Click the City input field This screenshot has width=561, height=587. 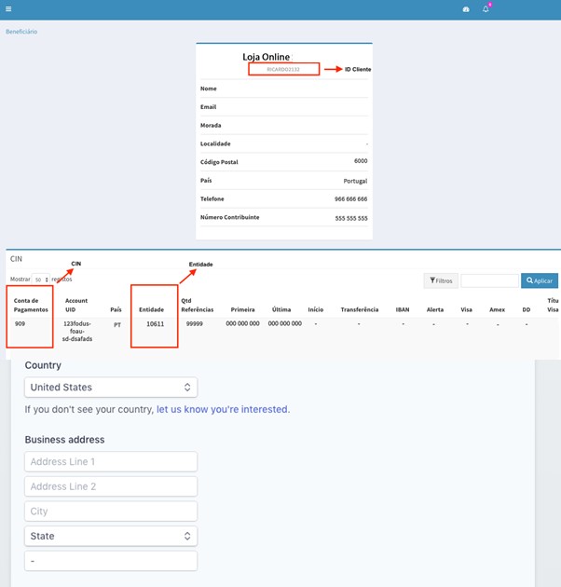coord(110,512)
